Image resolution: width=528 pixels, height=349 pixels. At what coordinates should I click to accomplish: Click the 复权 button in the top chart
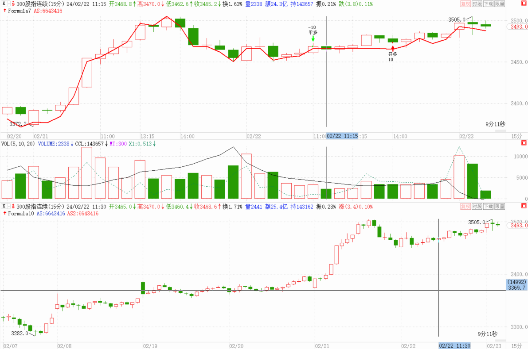tap(465, 4)
